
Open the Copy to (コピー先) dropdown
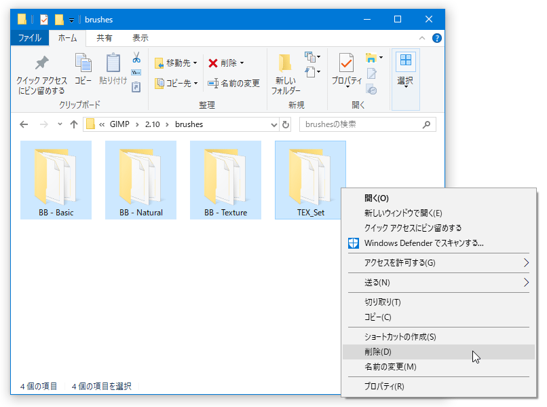176,83
